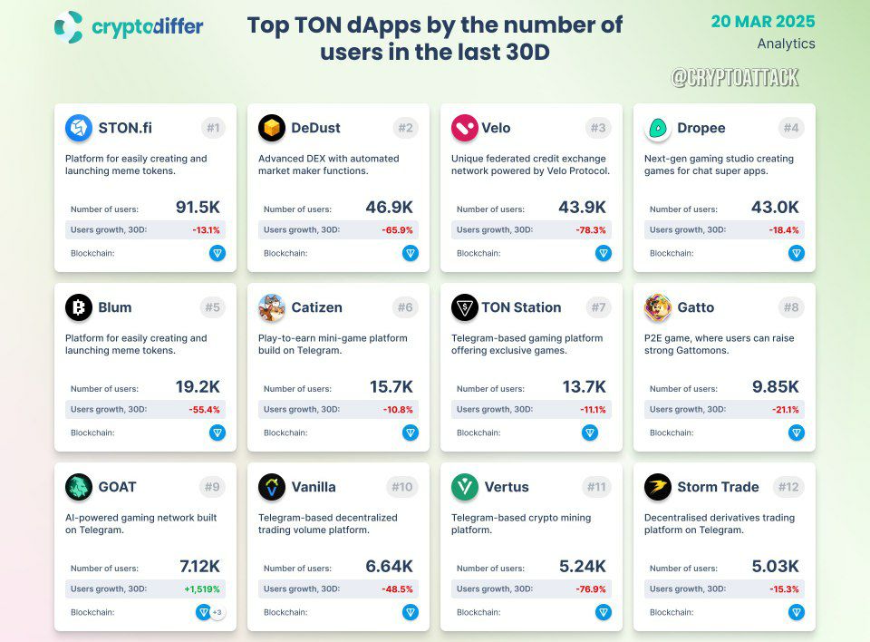Screen dimensions: 870x642
Task: Click the Blum black logo icon
Action: click(x=79, y=307)
